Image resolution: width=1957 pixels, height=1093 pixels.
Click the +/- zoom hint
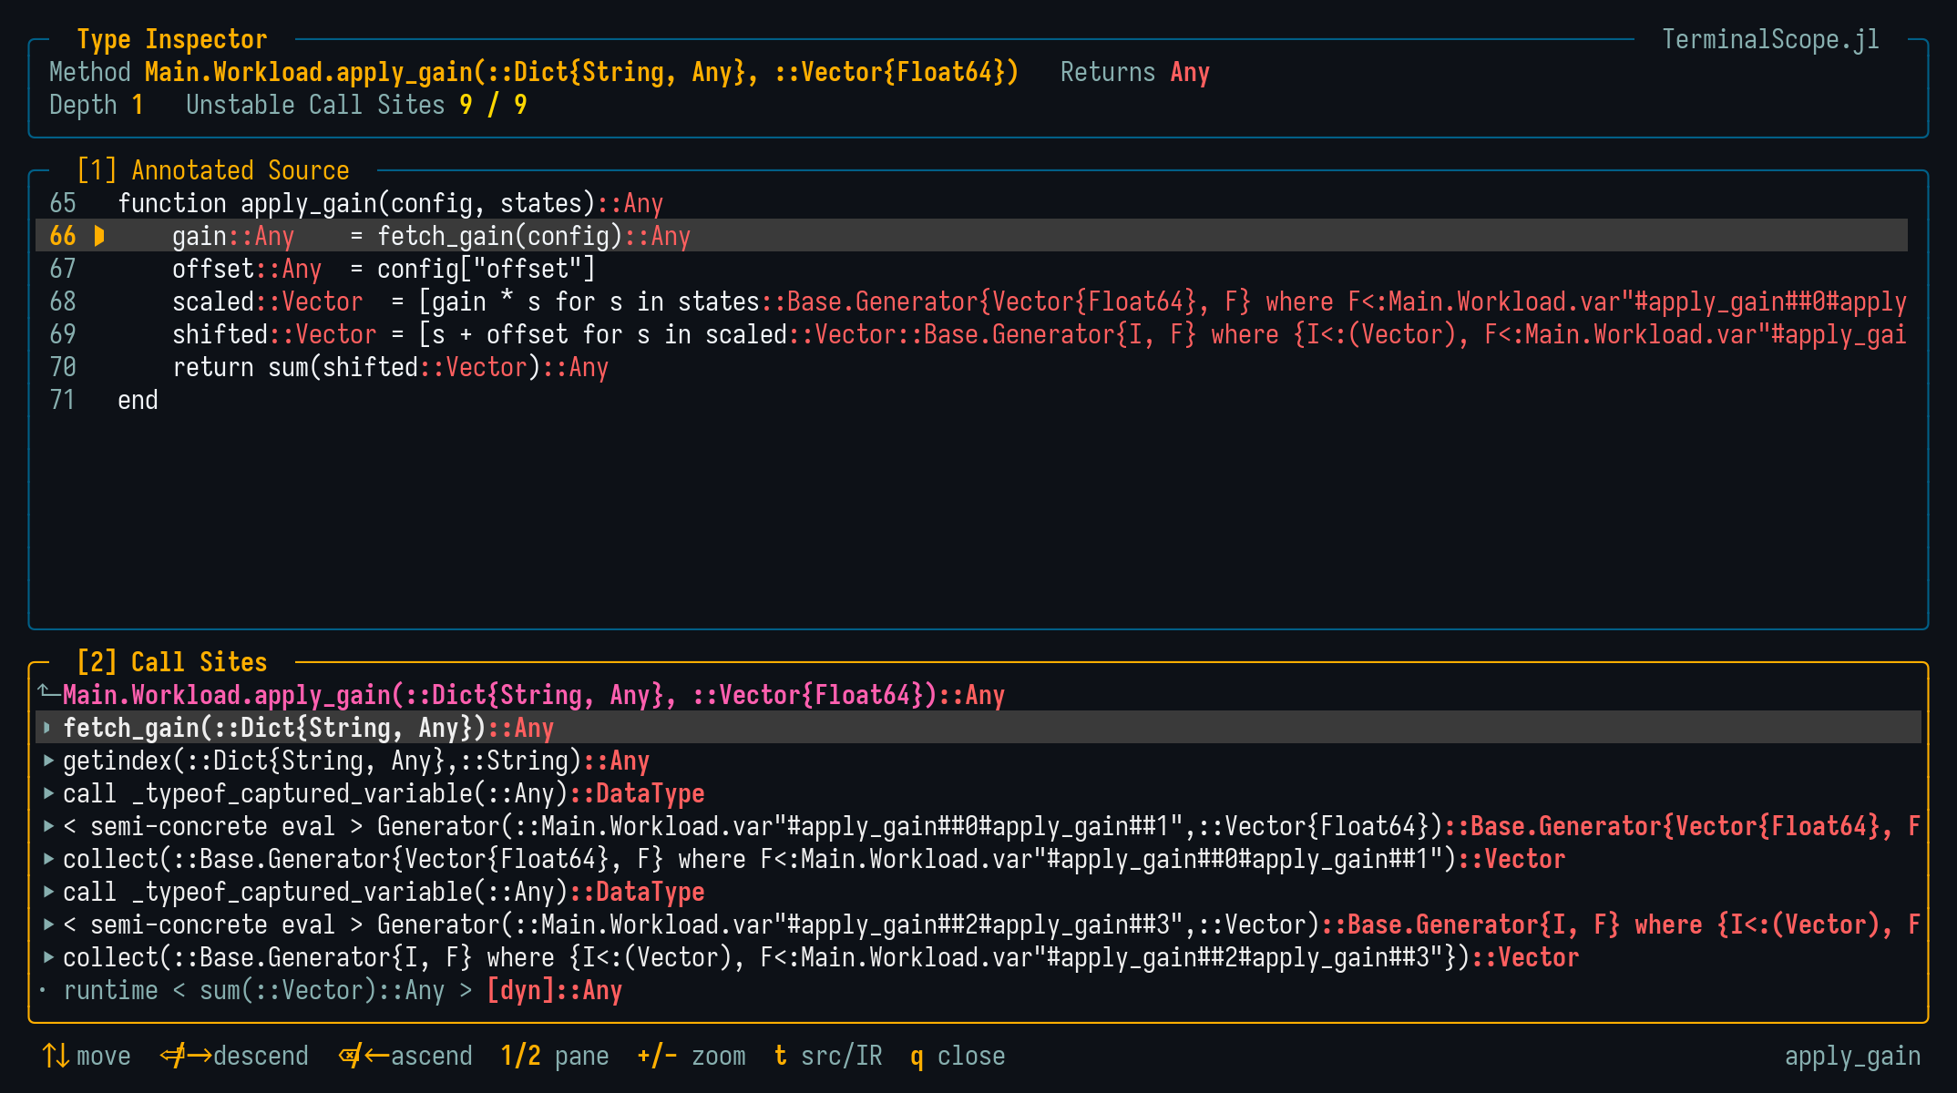click(692, 1056)
